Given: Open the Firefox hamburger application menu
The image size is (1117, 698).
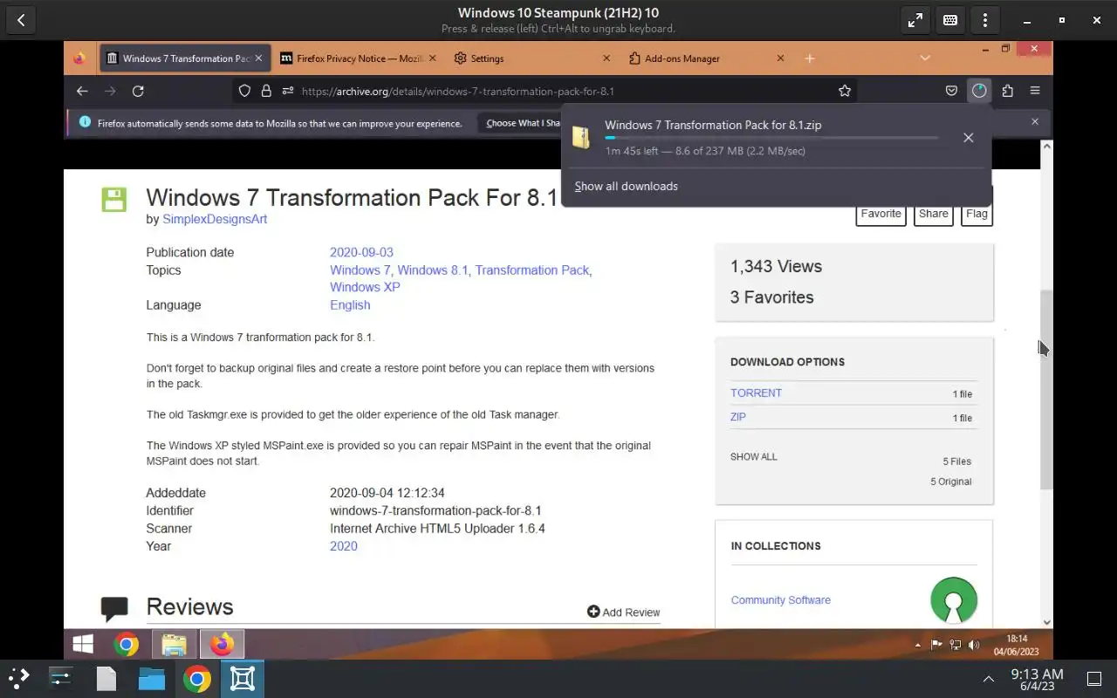Looking at the screenshot, I should pos(1035,91).
